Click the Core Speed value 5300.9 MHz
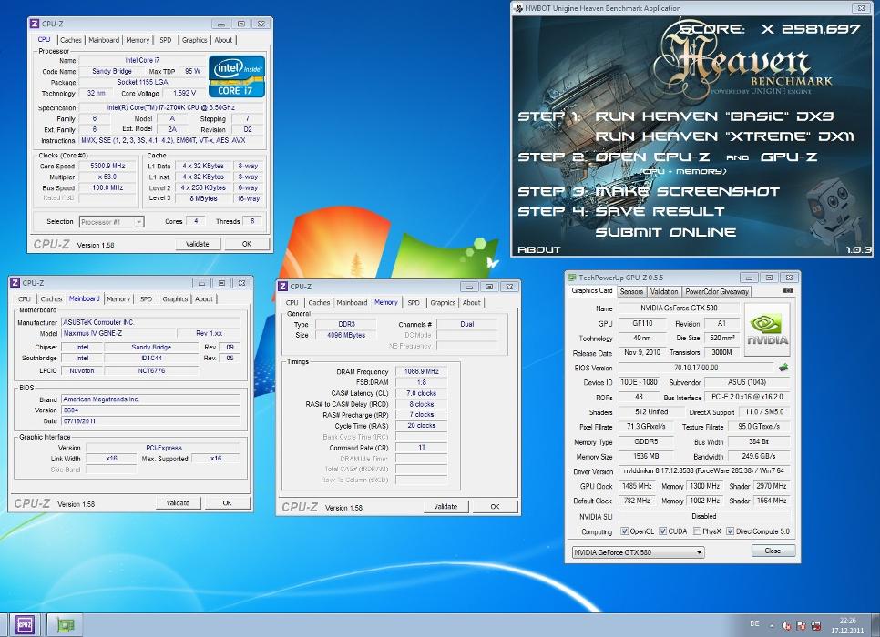Screen dimensions: 880x637 tap(107, 166)
